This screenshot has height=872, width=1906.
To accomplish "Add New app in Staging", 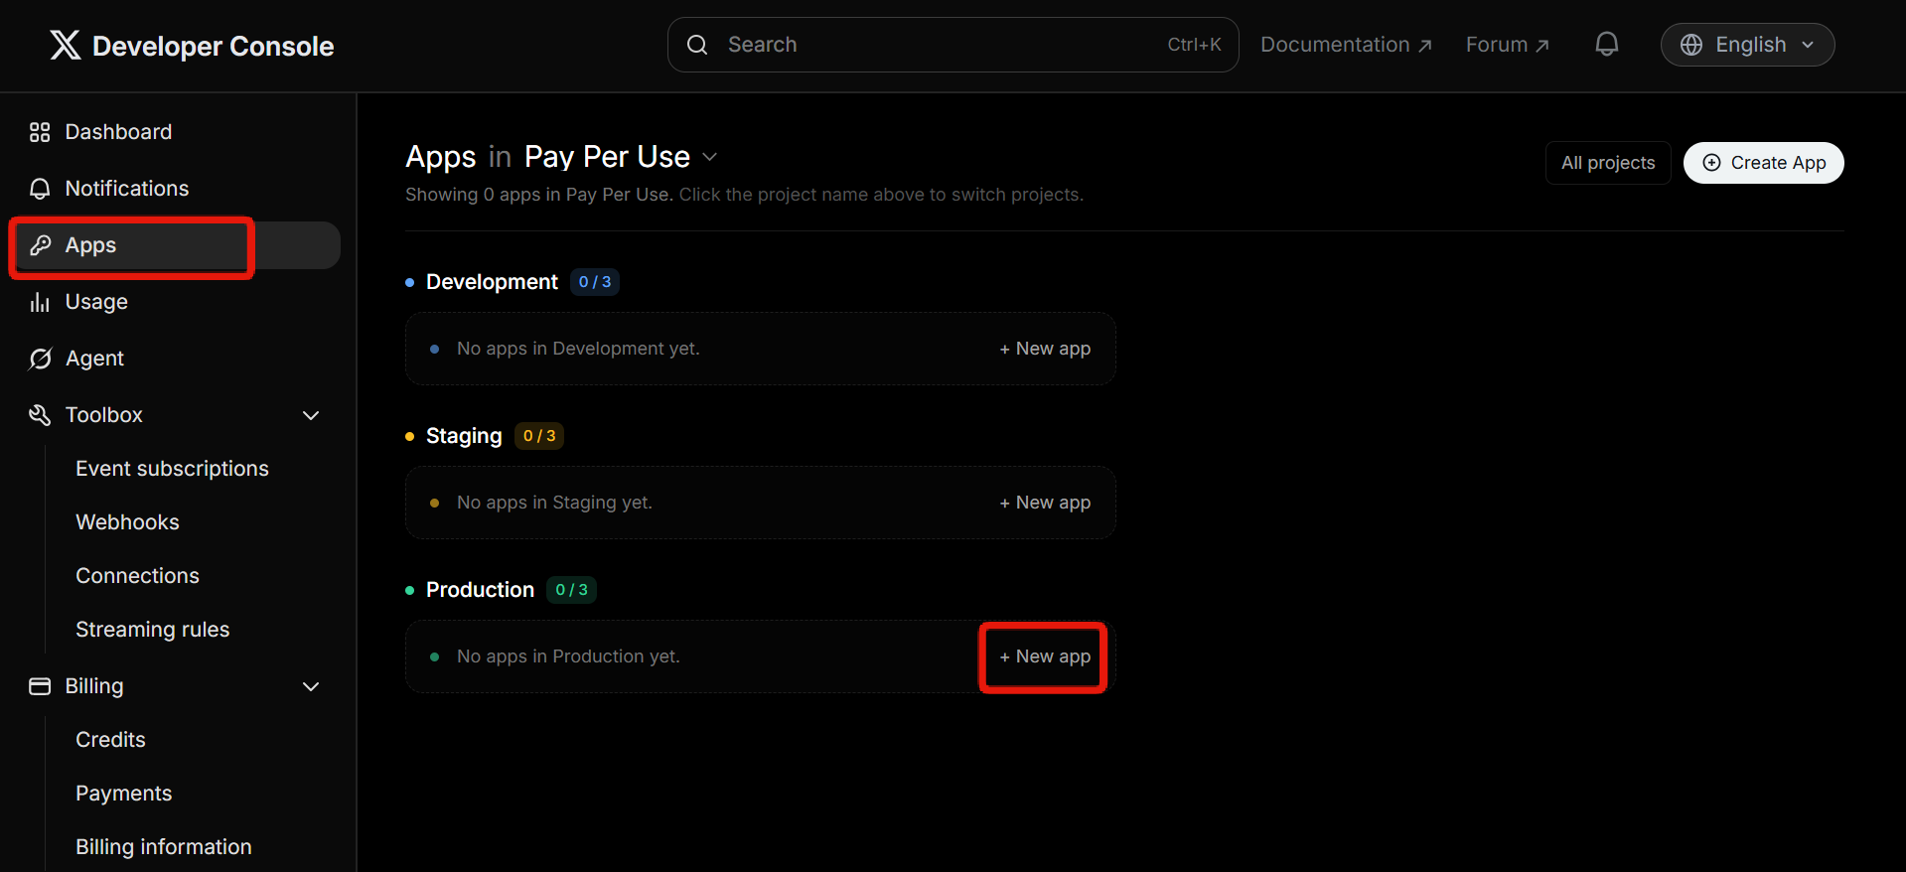I will (x=1045, y=503).
